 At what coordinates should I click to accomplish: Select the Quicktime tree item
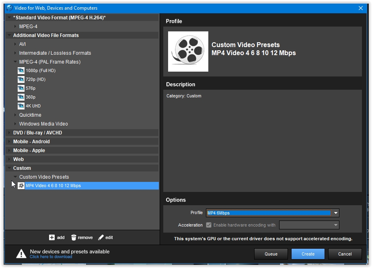click(30, 115)
